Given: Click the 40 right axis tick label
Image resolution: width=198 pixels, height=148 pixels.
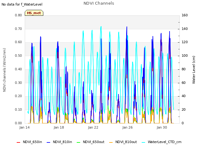Looking at the screenshot, I should coord(183,96).
